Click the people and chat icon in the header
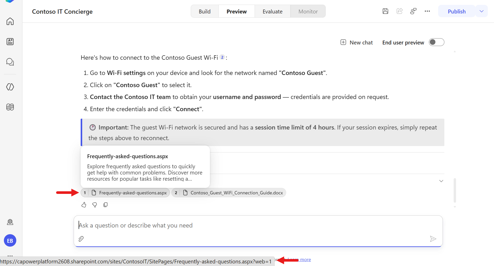The image size is (494, 266). tap(413, 11)
